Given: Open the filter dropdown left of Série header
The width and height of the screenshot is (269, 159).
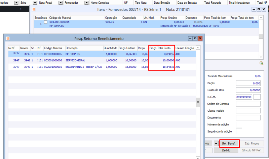Looking at the screenshot, I should click(16, 3).
